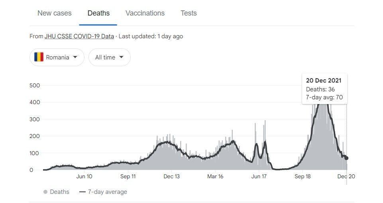Viewport: 383px width, 203px height.
Task: Click the 7-day average legend line marker
Action: (82, 192)
